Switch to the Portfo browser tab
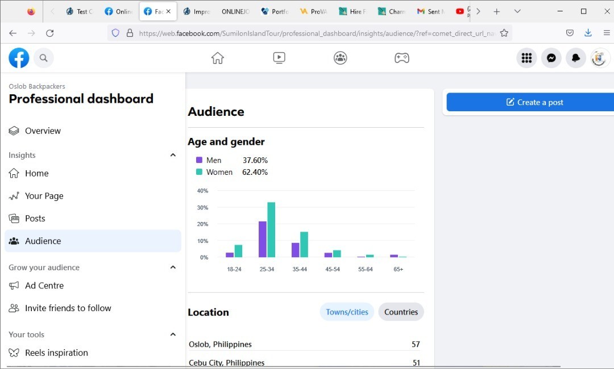This screenshot has height=369, width=614. [275, 11]
